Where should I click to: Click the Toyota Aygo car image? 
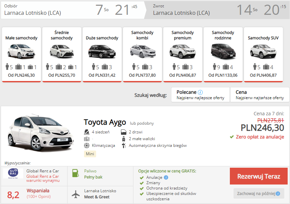pos(41,132)
